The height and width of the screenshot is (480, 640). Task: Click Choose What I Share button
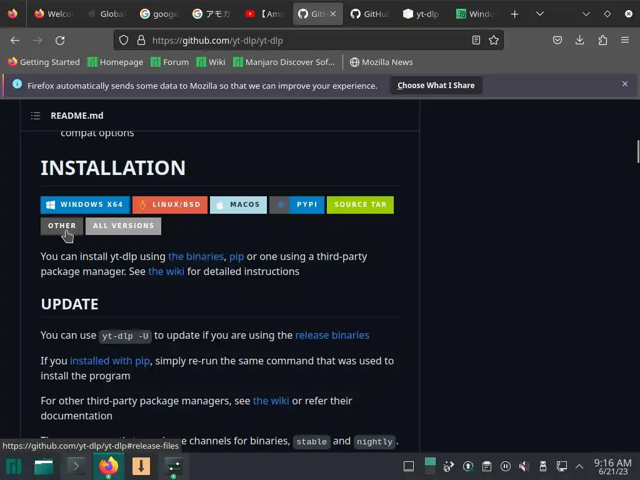(x=436, y=85)
